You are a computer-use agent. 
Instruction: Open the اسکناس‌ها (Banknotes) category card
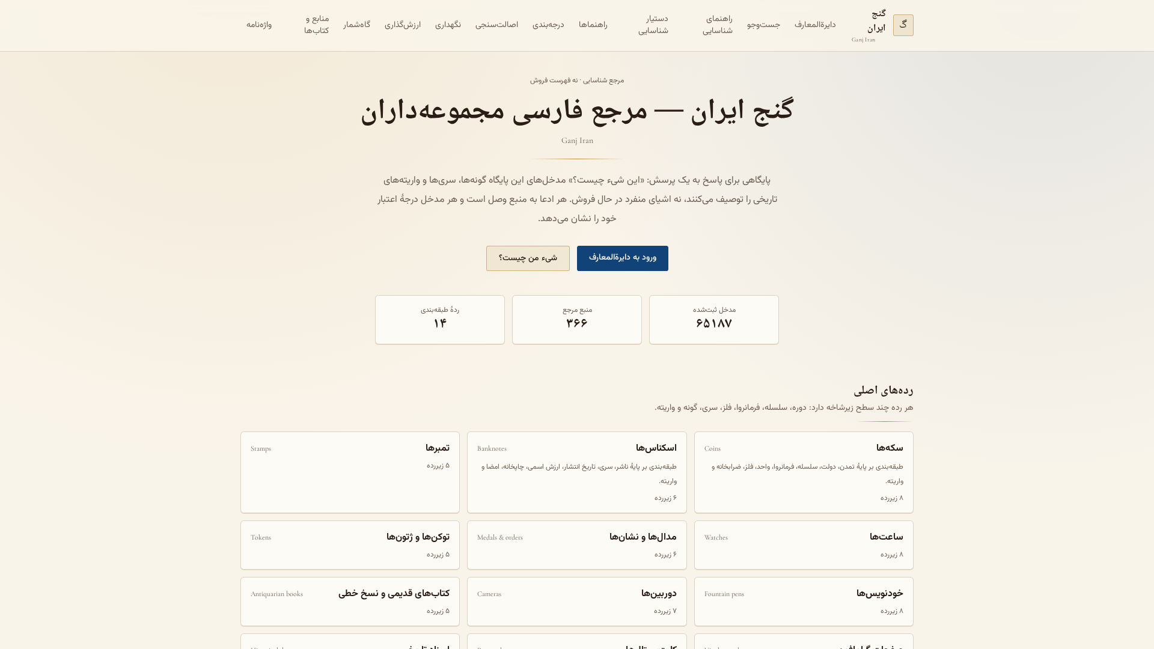pos(577,472)
